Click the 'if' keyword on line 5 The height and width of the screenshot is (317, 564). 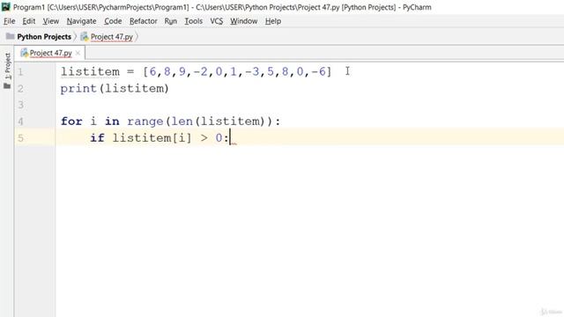coord(98,138)
